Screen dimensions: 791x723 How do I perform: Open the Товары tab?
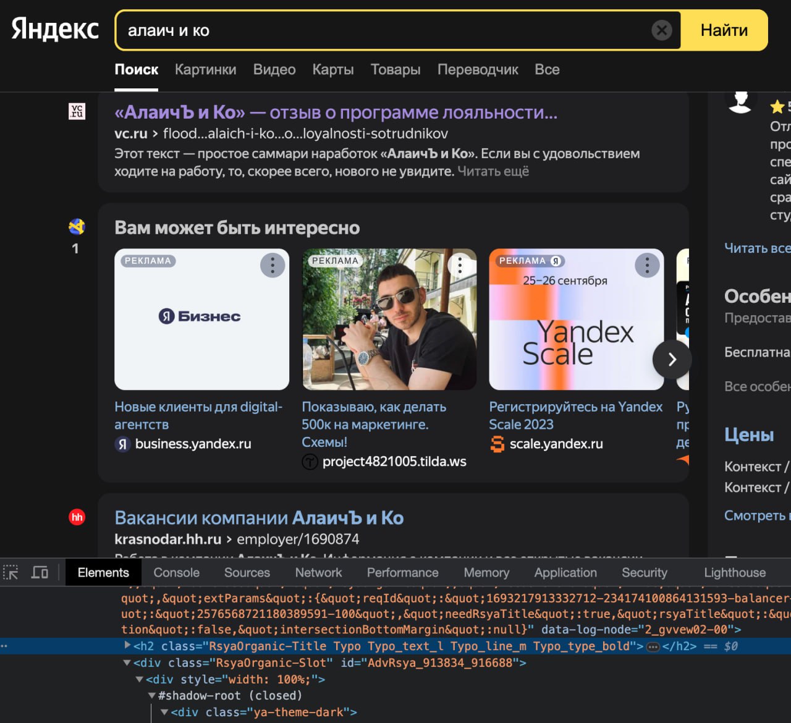(x=395, y=69)
